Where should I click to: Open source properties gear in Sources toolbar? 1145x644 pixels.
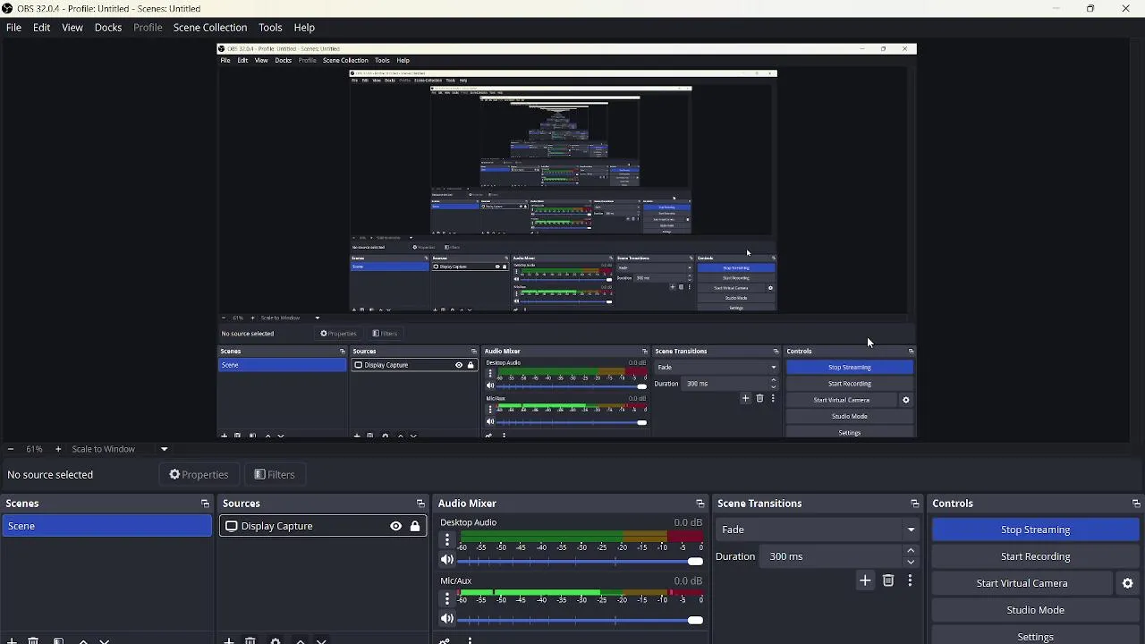[276, 640]
